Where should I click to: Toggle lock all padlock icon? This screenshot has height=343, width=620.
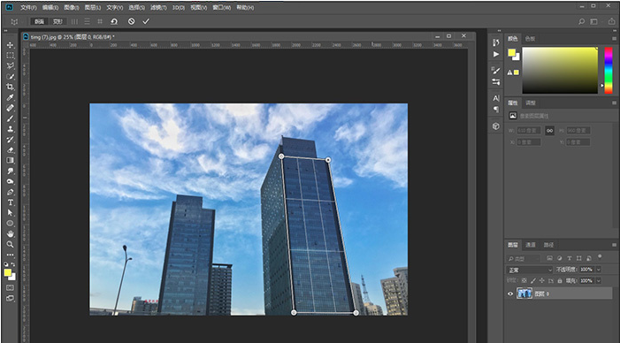pyautogui.click(x=560, y=280)
